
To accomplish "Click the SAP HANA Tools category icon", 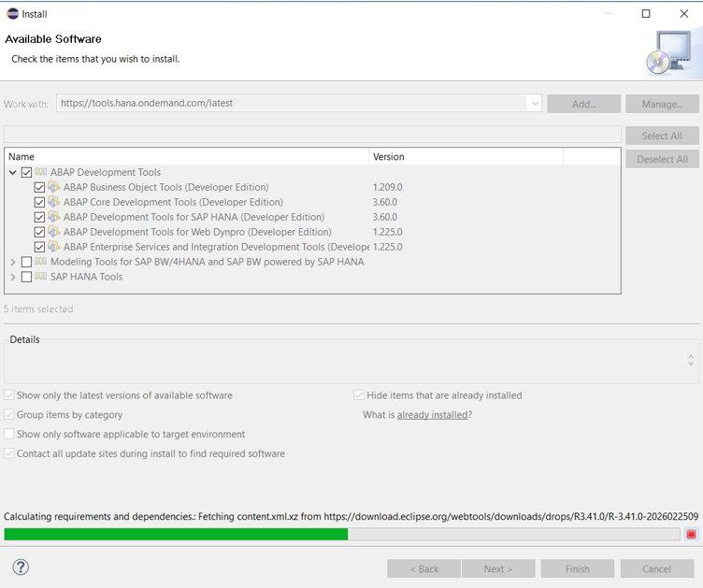I will (41, 276).
